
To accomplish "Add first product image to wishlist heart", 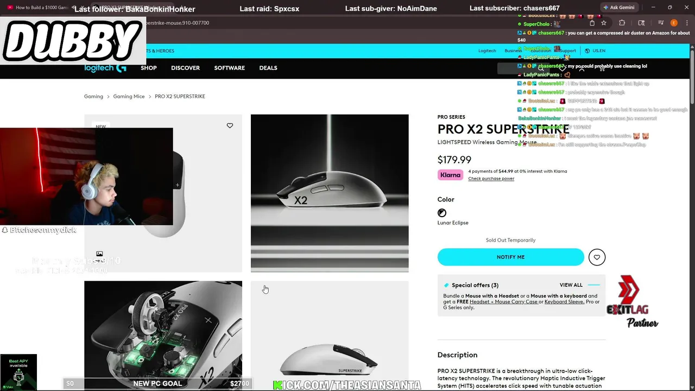I will click(x=230, y=125).
